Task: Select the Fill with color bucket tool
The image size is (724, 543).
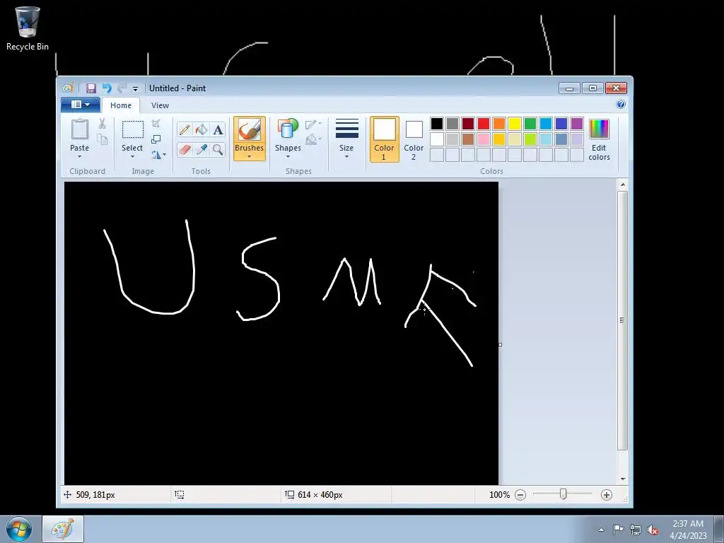Action: coord(202,130)
